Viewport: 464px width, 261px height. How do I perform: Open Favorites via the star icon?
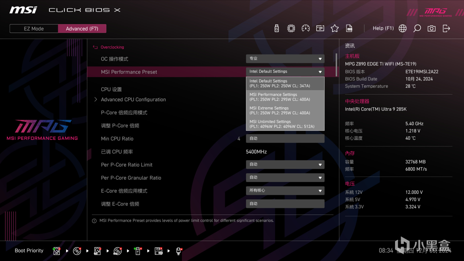pyautogui.click(x=334, y=29)
